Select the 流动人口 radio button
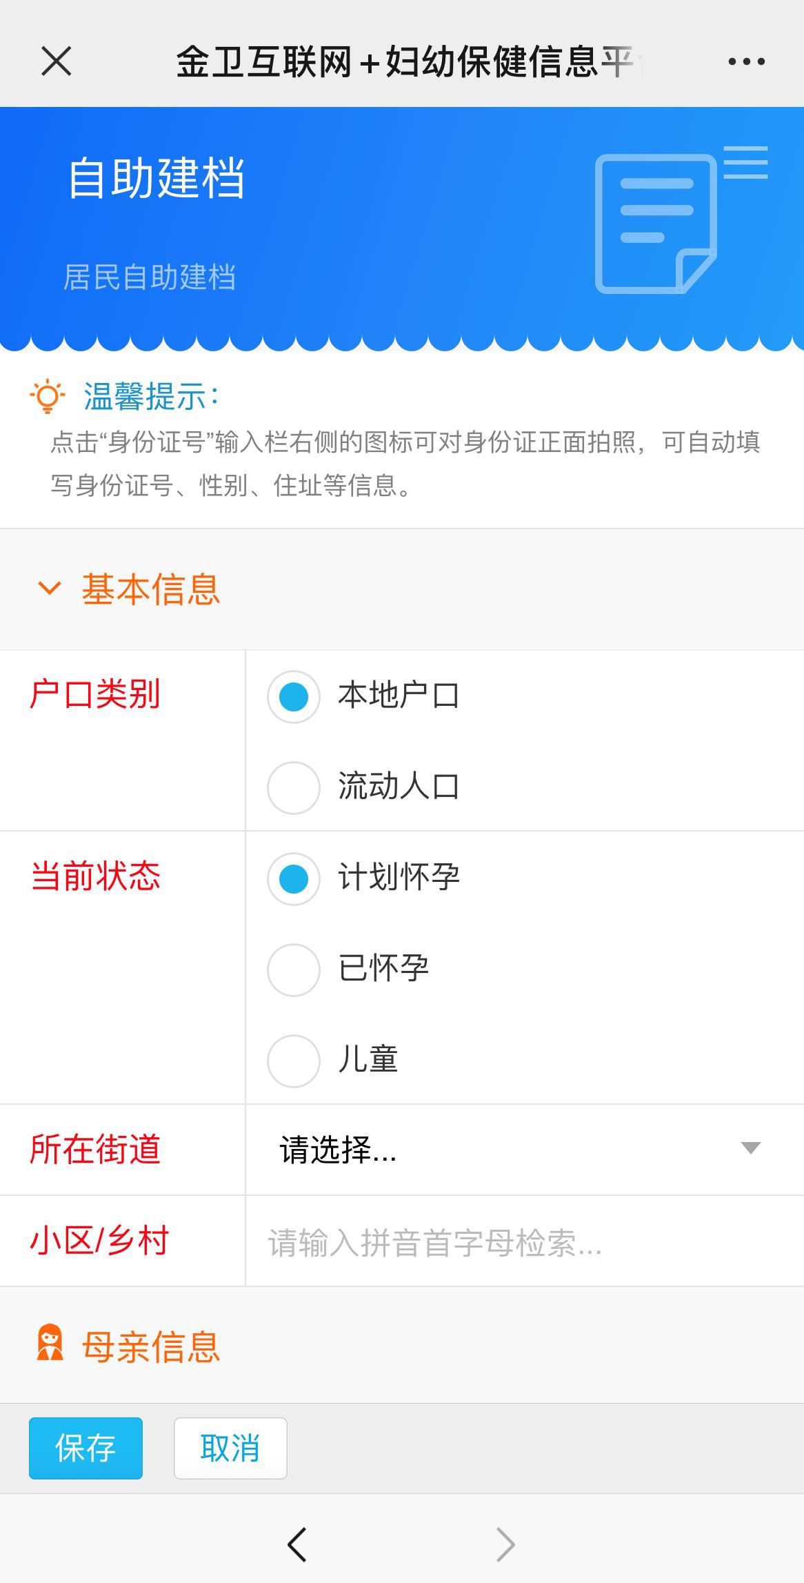The image size is (804, 1583). pos(294,787)
